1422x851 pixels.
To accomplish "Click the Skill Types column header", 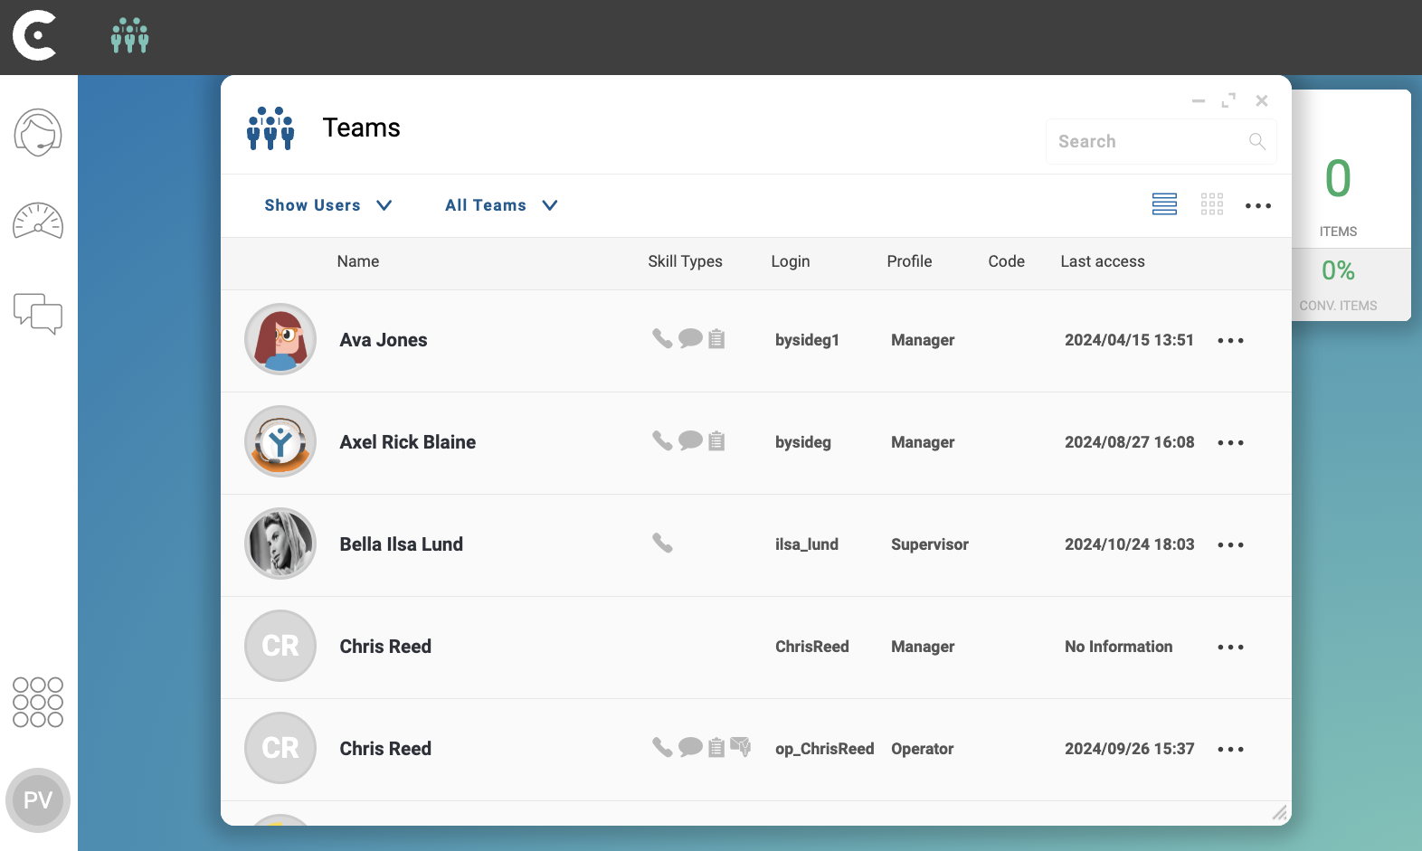I will coord(685,261).
